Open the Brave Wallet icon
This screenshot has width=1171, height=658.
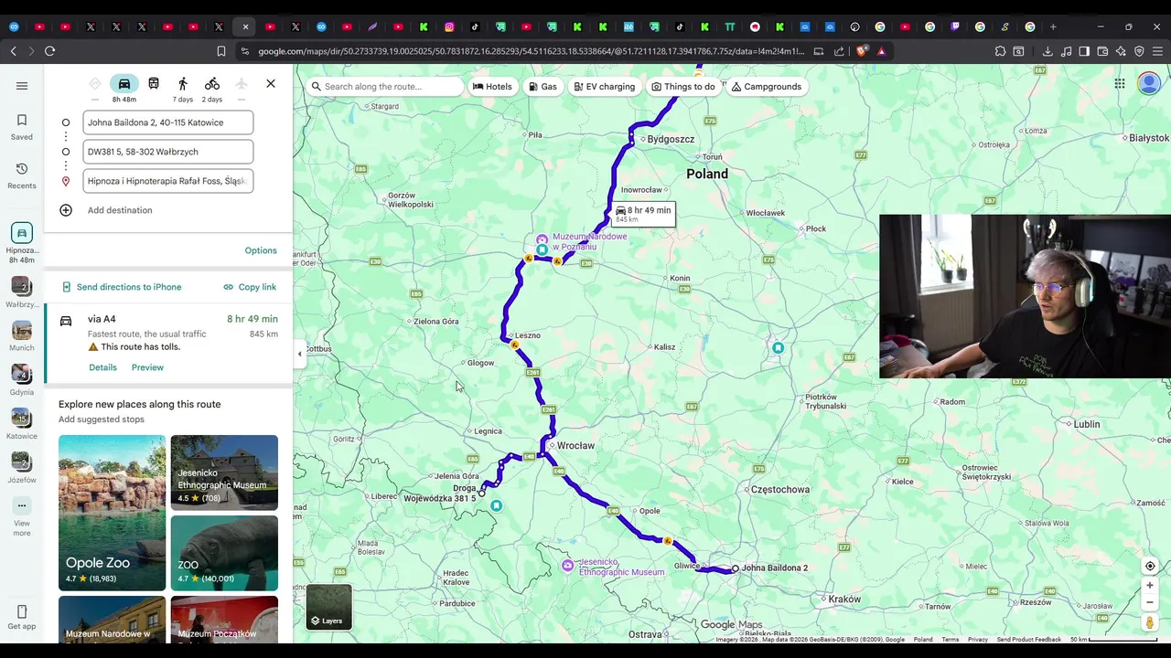pyautogui.click(x=1102, y=51)
